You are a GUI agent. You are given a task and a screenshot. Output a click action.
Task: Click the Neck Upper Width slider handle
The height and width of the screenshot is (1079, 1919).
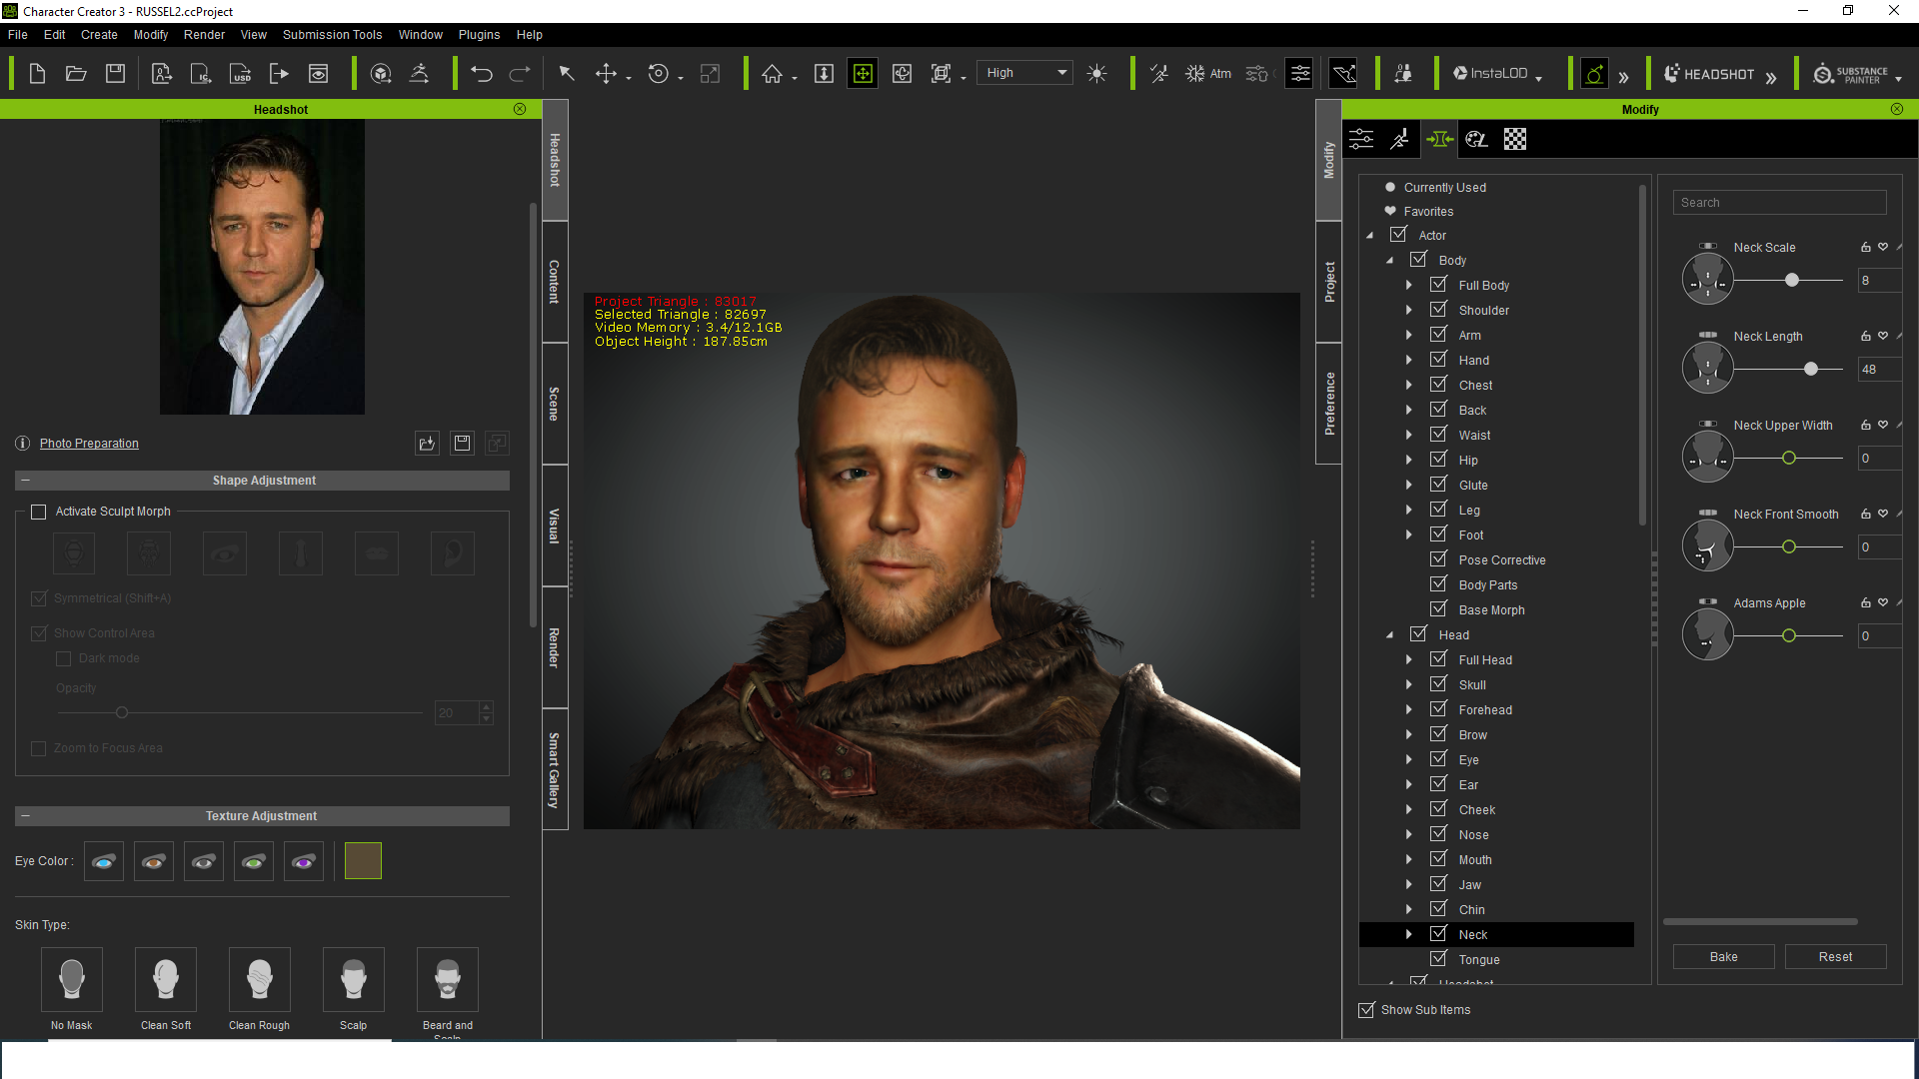[1789, 459]
